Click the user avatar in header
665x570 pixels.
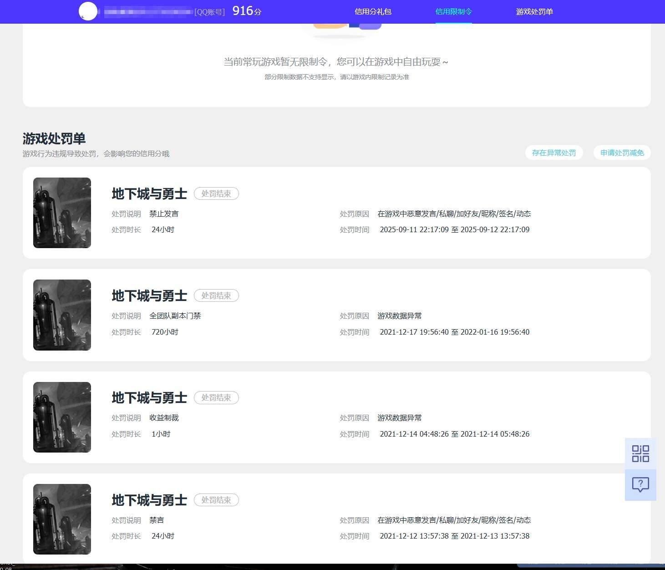pyautogui.click(x=88, y=11)
